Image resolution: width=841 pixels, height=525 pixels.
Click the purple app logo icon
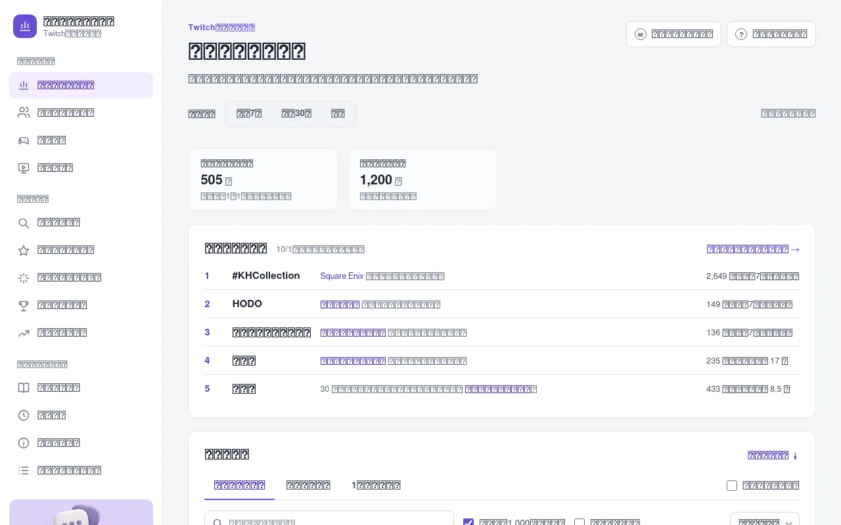[x=25, y=26]
